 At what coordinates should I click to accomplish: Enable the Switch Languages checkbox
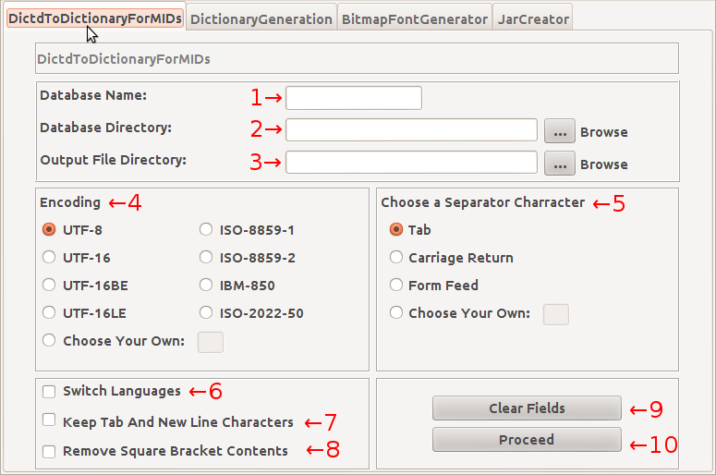[x=49, y=391]
